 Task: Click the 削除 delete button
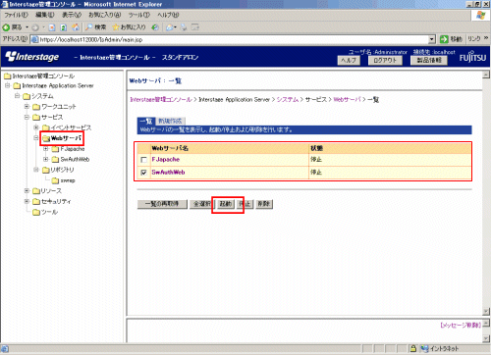click(264, 204)
